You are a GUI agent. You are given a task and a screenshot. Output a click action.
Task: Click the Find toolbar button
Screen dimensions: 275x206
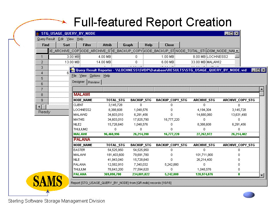46,45
